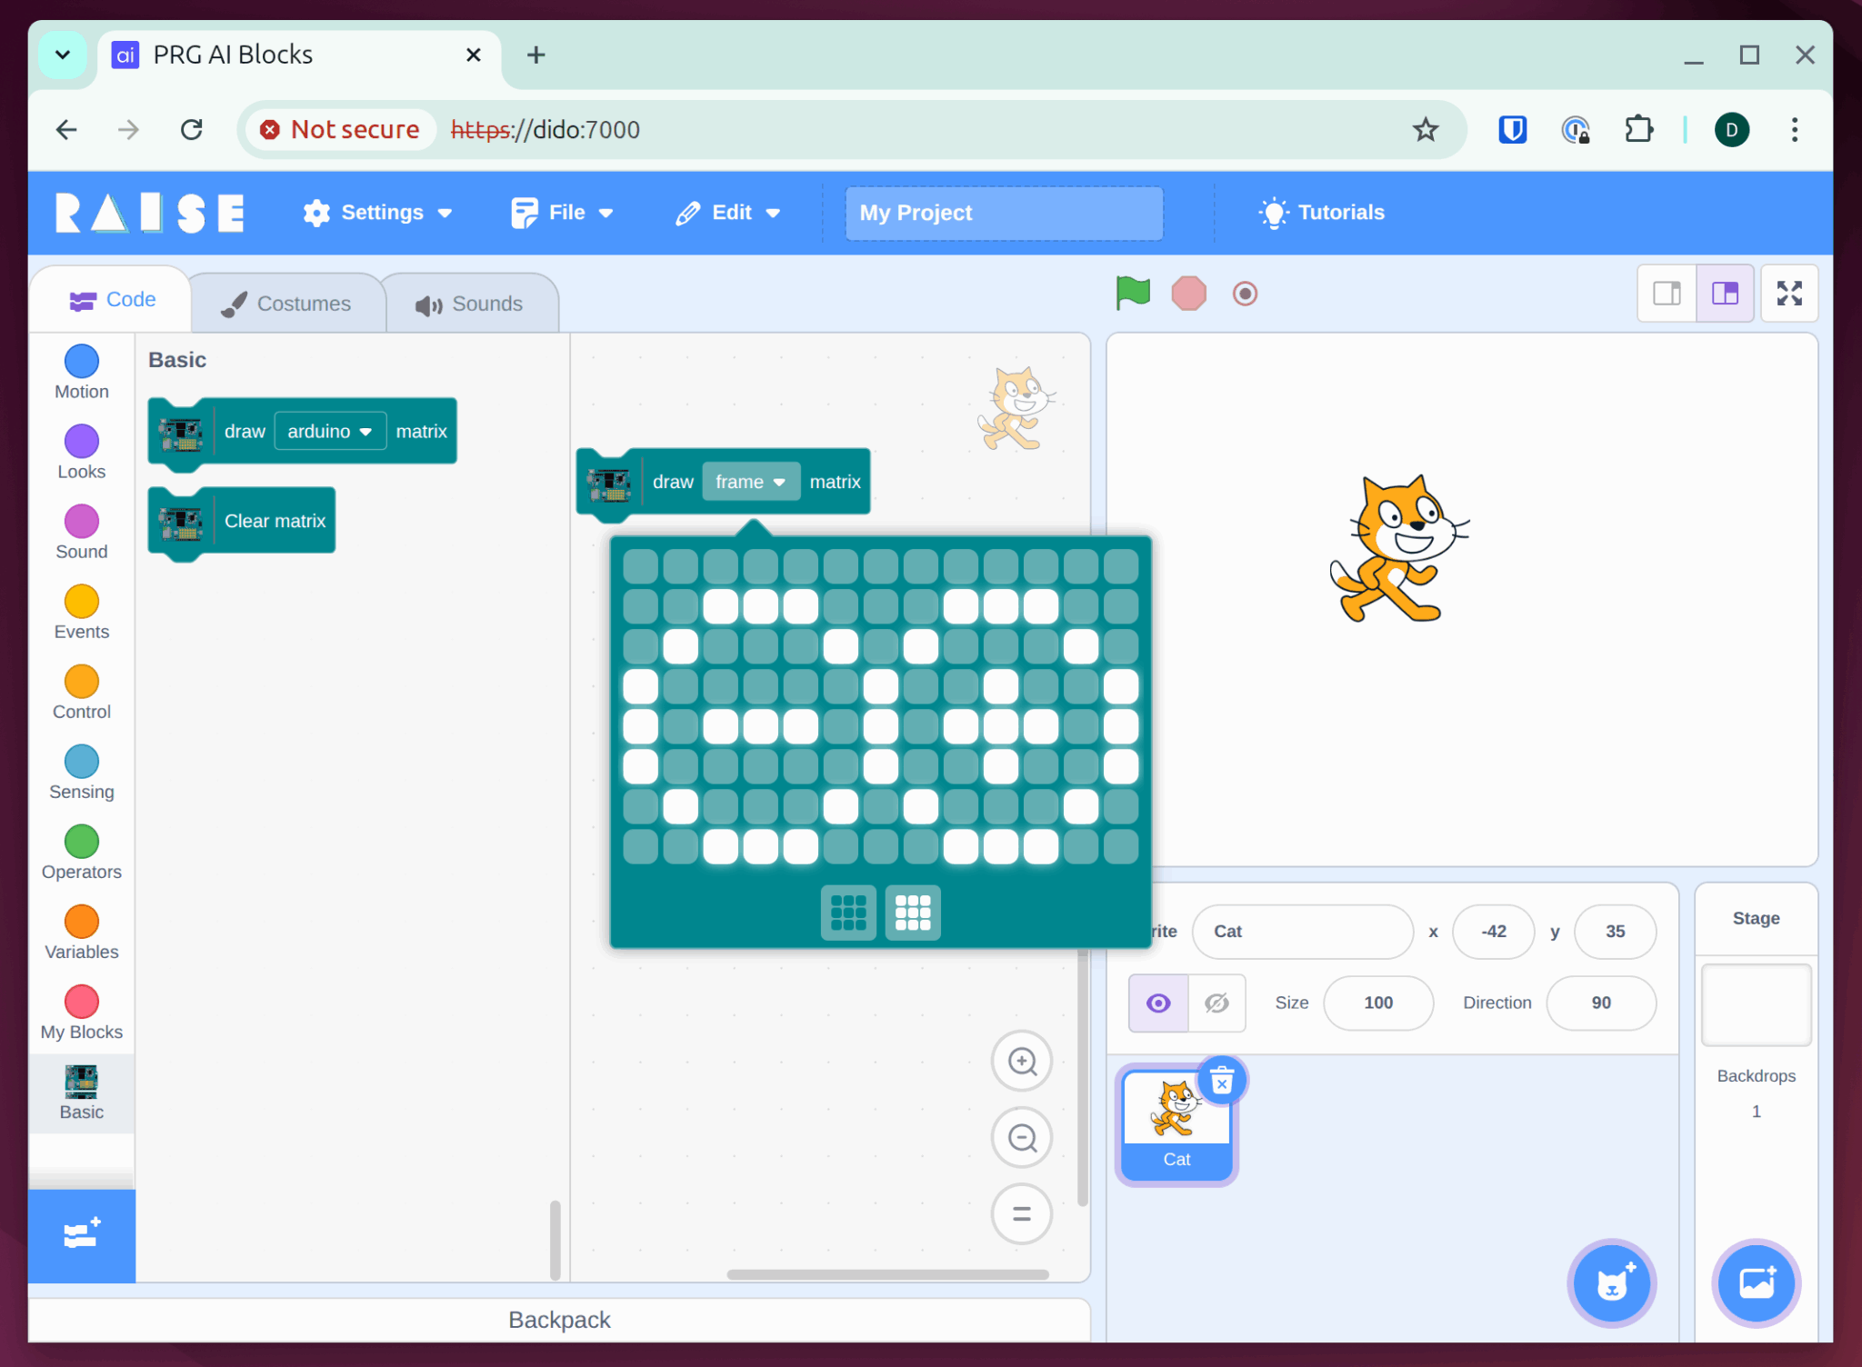The width and height of the screenshot is (1862, 1367).
Task: Delete the Cat sprite with trash icon
Action: 1221,1081
